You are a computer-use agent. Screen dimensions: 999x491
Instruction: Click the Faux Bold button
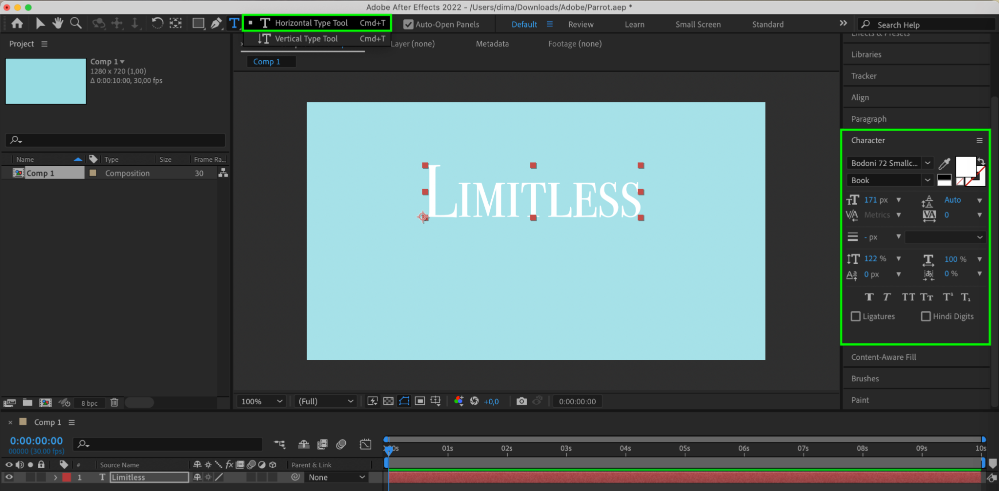coord(869,297)
